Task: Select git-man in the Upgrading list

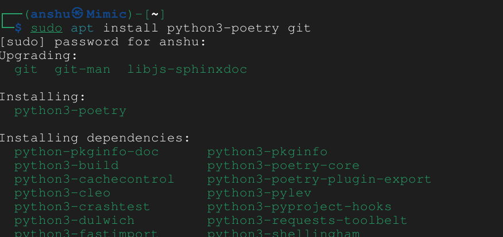Action: click(83, 69)
